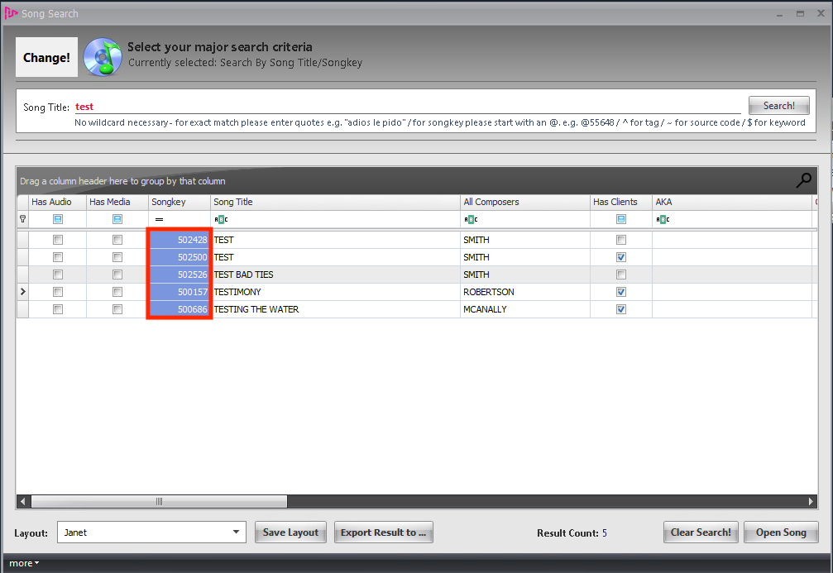Click the Has Clients filter box

pyautogui.click(x=621, y=219)
